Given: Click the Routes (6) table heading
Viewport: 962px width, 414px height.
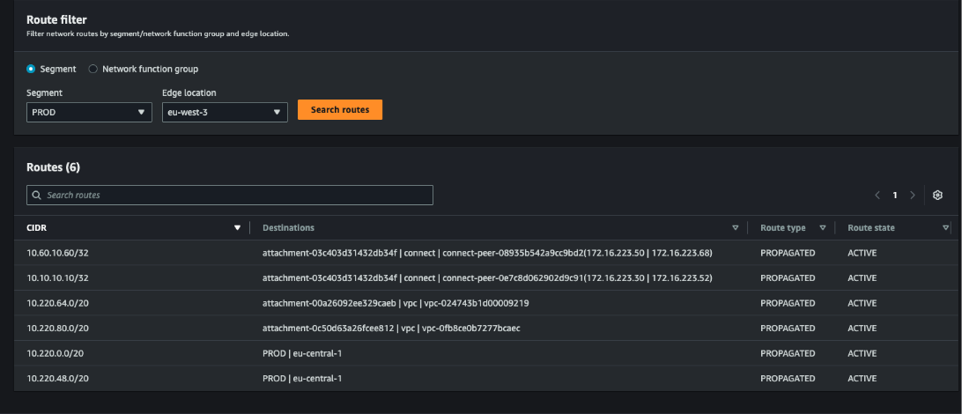Looking at the screenshot, I should pyautogui.click(x=54, y=166).
